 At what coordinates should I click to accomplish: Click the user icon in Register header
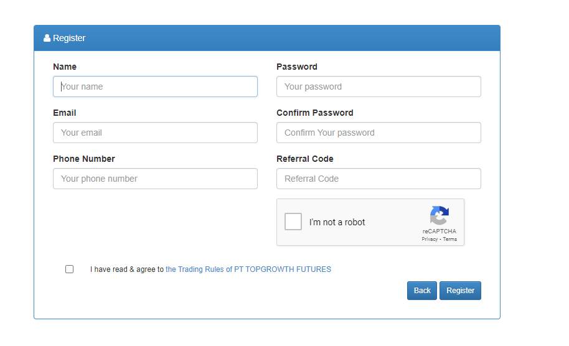[x=47, y=38]
